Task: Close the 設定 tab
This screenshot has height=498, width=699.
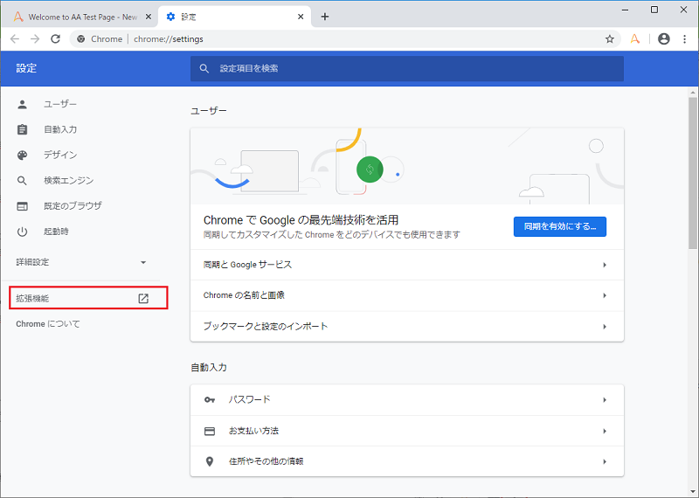Action: pyautogui.click(x=301, y=17)
